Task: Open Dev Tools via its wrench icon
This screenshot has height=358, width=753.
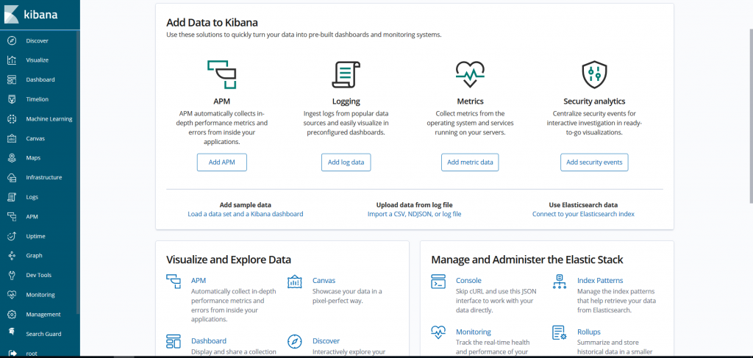Action: click(12, 276)
